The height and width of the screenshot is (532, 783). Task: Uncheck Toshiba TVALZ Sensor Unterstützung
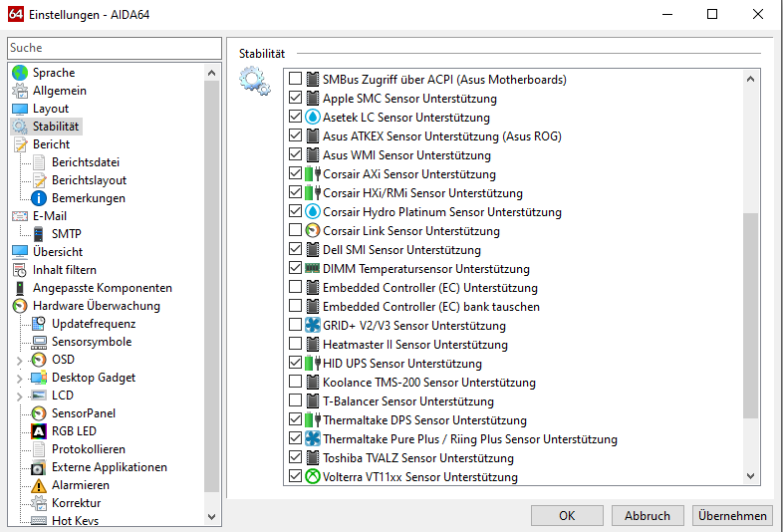tap(295, 457)
